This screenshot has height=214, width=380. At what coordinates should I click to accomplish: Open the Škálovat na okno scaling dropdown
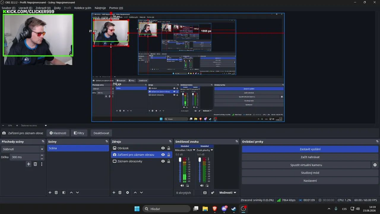[34, 125]
